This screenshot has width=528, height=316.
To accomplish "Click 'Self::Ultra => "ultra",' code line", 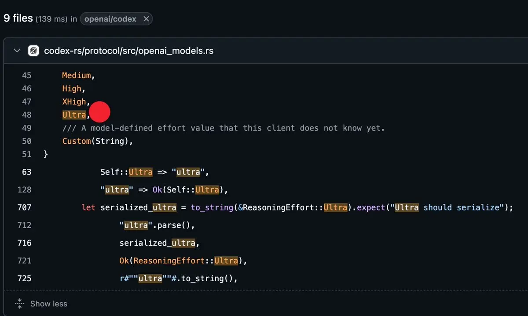I will pos(154,172).
